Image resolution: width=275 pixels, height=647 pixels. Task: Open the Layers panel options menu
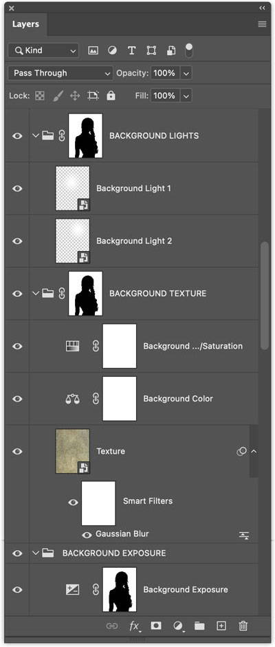[262, 24]
